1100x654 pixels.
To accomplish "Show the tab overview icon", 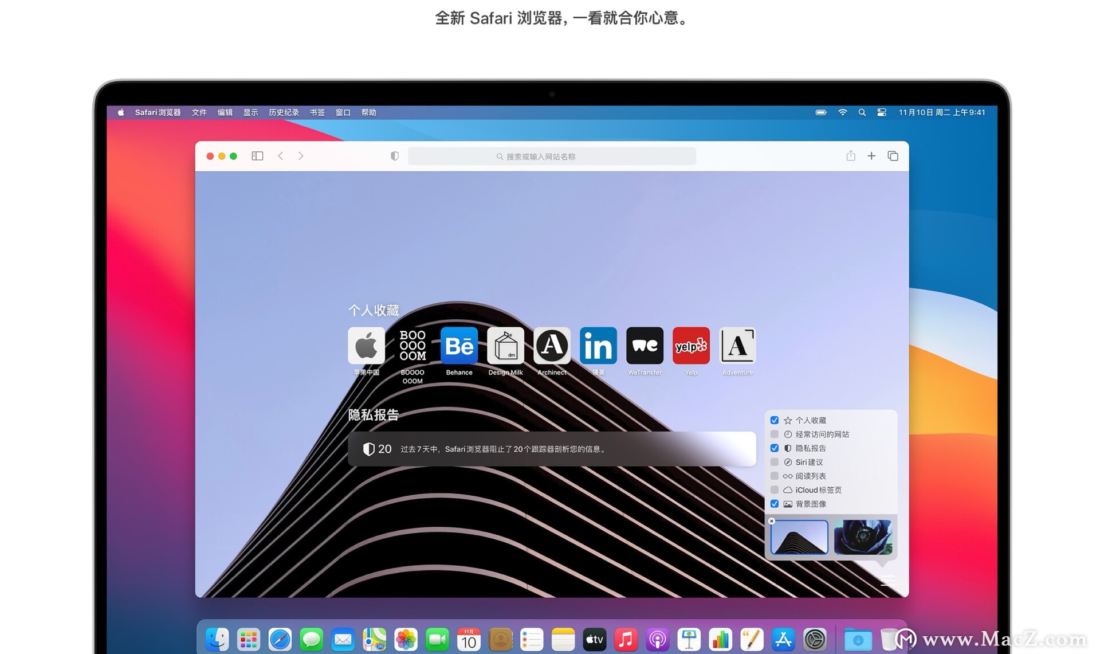I will (x=893, y=156).
